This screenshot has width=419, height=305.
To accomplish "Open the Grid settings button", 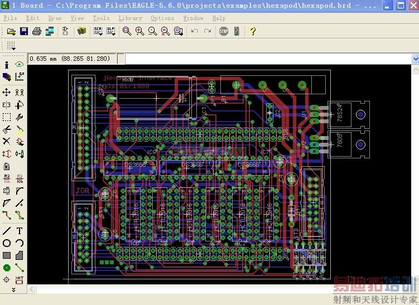I will (11, 46).
